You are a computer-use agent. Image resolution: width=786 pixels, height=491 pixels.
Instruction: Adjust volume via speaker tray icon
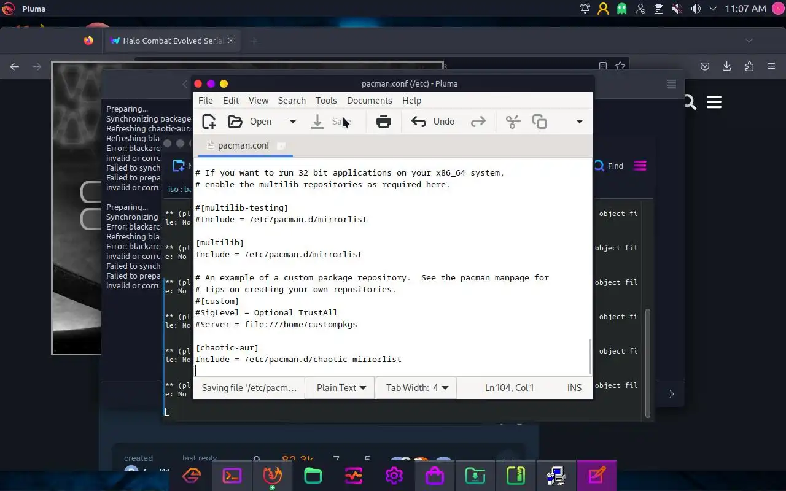tap(695, 9)
